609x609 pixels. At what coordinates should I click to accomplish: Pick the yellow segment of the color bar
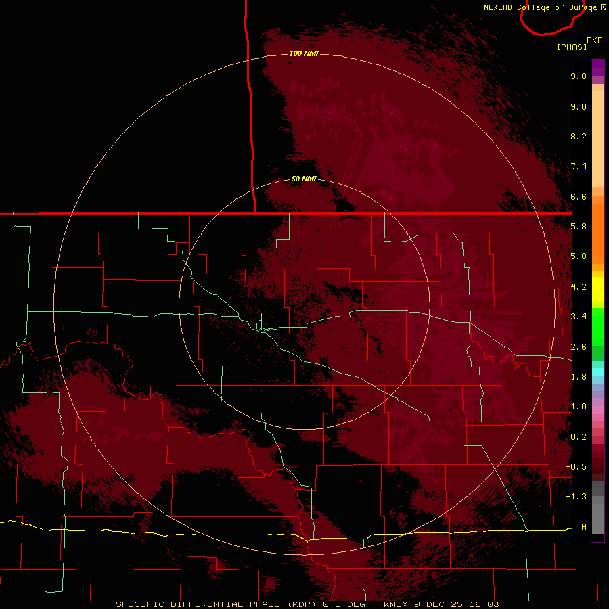pyautogui.click(x=597, y=289)
